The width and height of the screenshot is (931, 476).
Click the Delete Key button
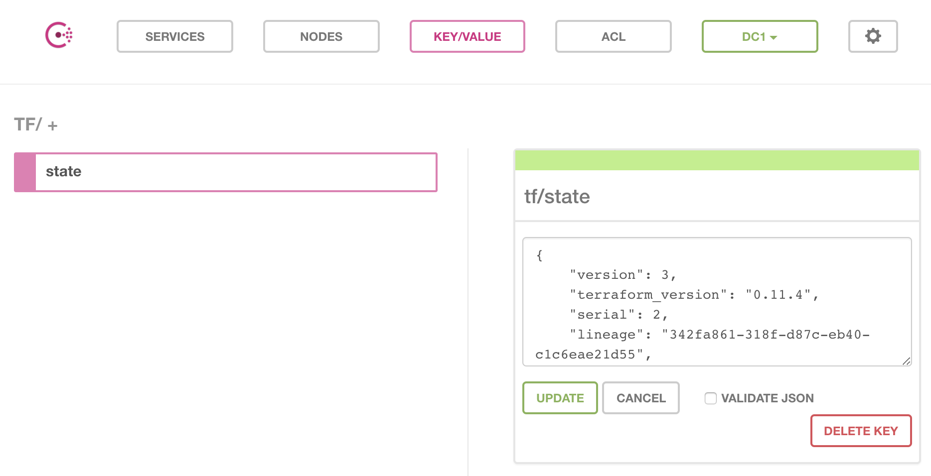click(x=861, y=431)
